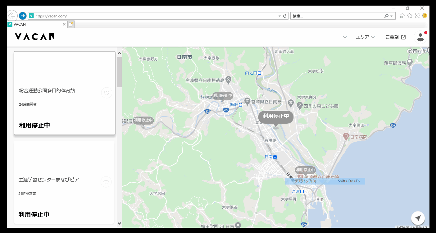Viewport: 436px width, 233px height.
Task: Click the 宮崎県立日南振徳高 school icon
Action: point(228,80)
